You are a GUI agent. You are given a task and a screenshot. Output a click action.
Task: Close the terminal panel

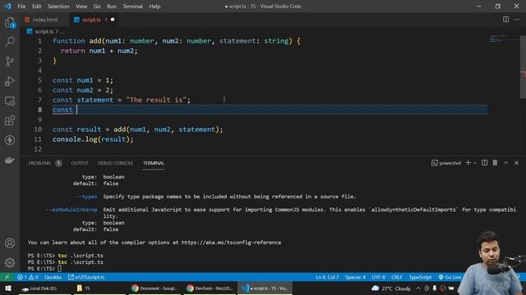(x=517, y=163)
